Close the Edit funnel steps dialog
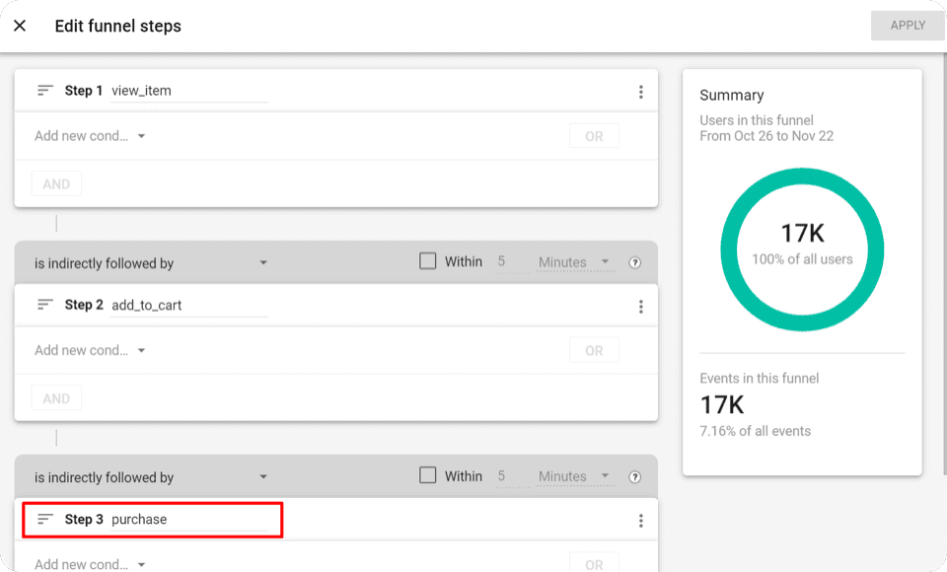 coord(20,26)
